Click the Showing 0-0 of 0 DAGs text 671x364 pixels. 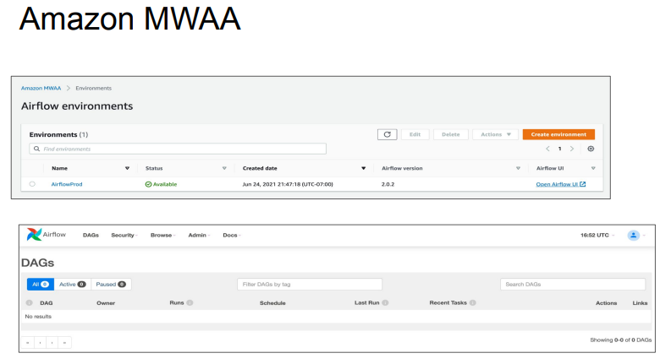point(620,340)
